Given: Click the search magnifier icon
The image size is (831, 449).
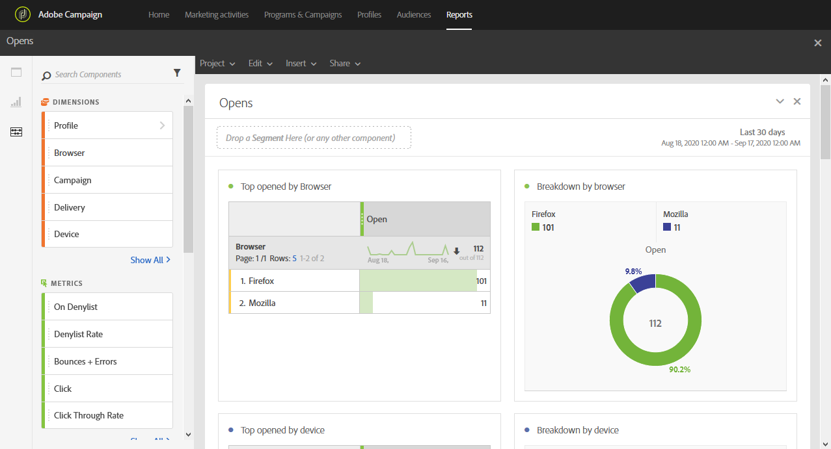Looking at the screenshot, I should (x=46, y=75).
